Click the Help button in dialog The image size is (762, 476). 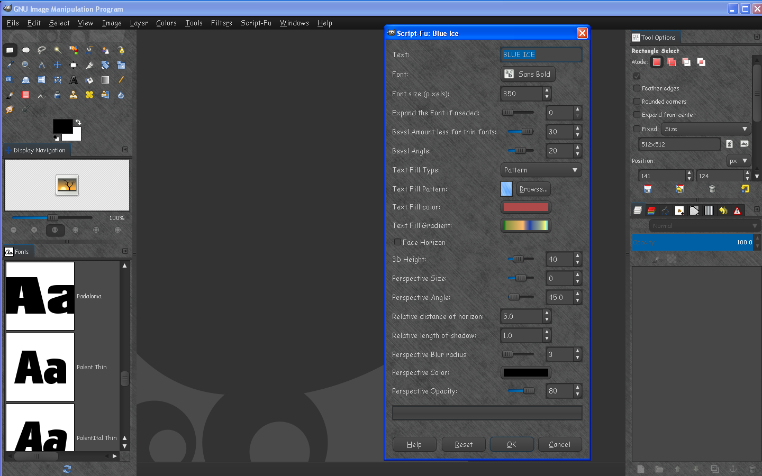414,444
